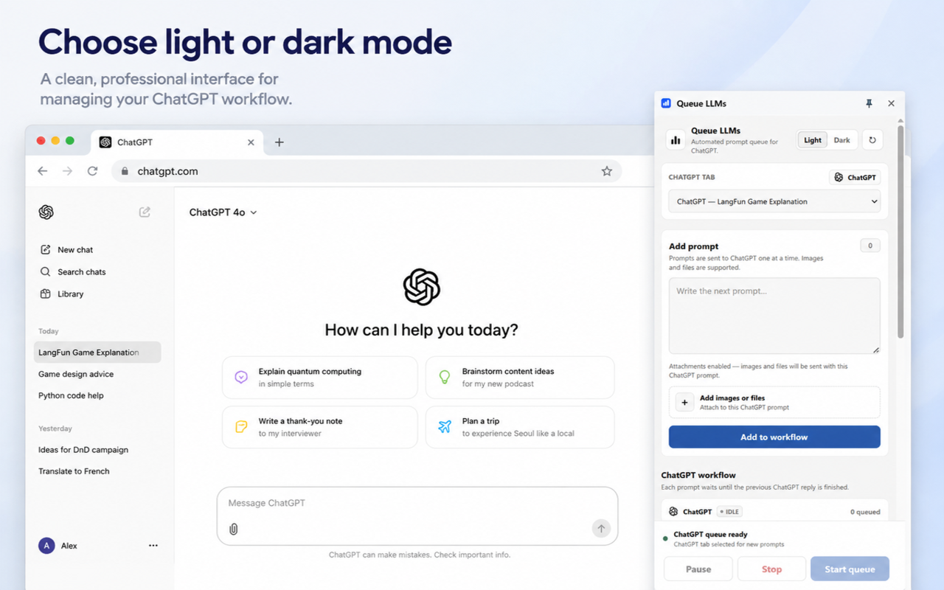Close the ChatGPT browser tab
Image resolution: width=944 pixels, height=590 pixels.
[251, 142]
